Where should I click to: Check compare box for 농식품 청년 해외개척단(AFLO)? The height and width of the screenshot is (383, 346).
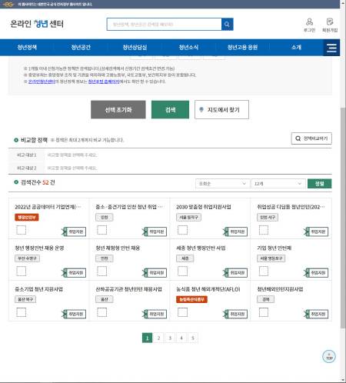click(x=182, y=312)
